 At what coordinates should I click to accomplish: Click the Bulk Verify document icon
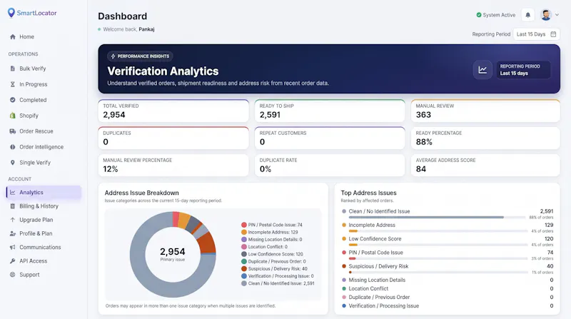tap(13, 69)
